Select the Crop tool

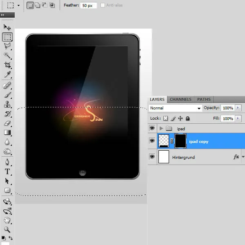(x=7, y=65)
